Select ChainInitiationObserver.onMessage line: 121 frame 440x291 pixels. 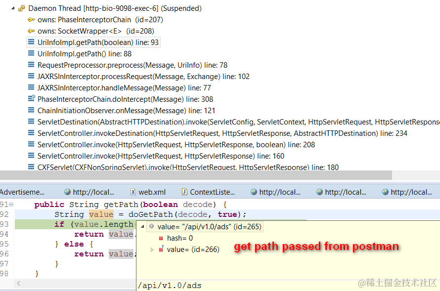pyautogui.click(x=126, y=111)
